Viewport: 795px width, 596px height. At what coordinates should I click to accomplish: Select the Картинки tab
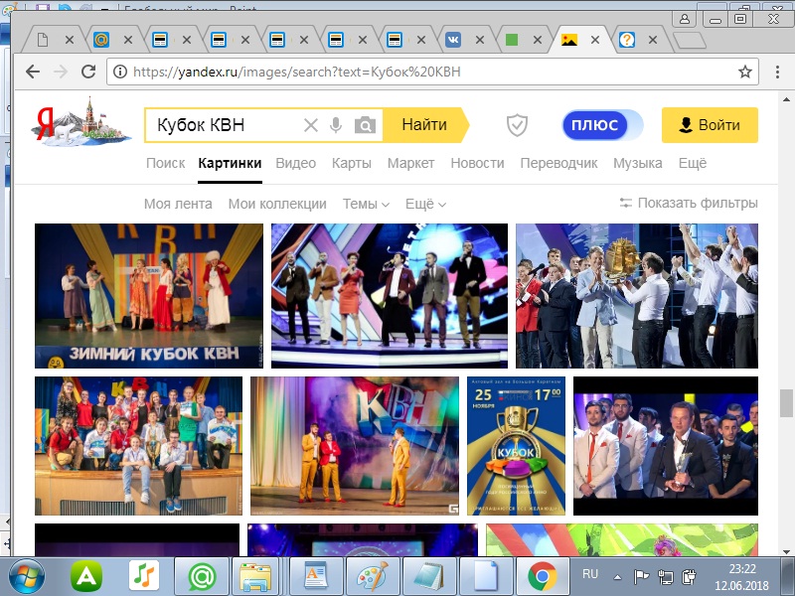click(x=230, y=163)
